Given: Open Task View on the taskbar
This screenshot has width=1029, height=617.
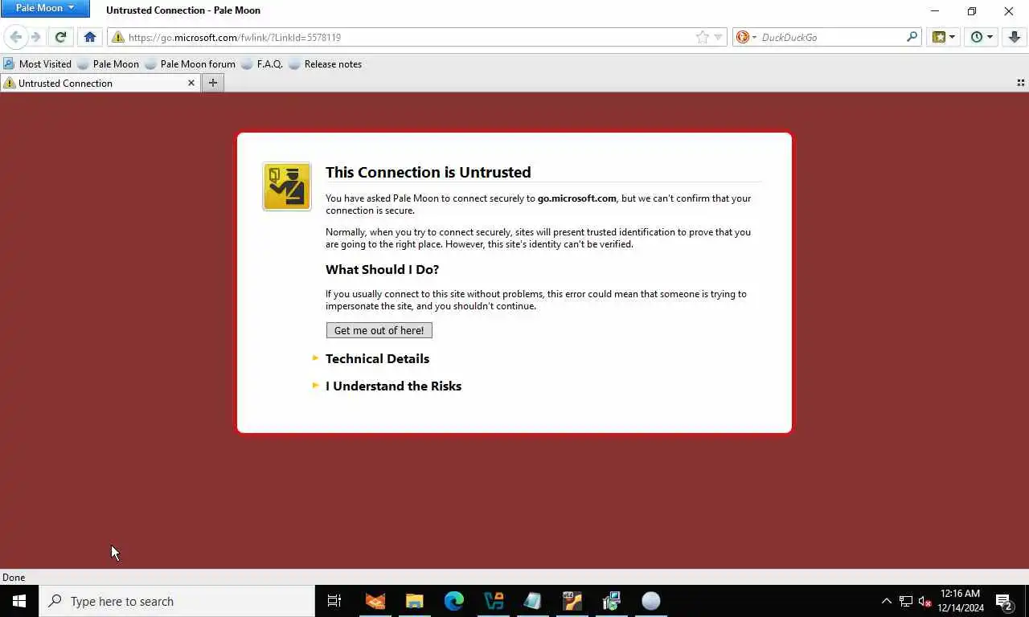Looking at the screenshot, I should point(334,601).
